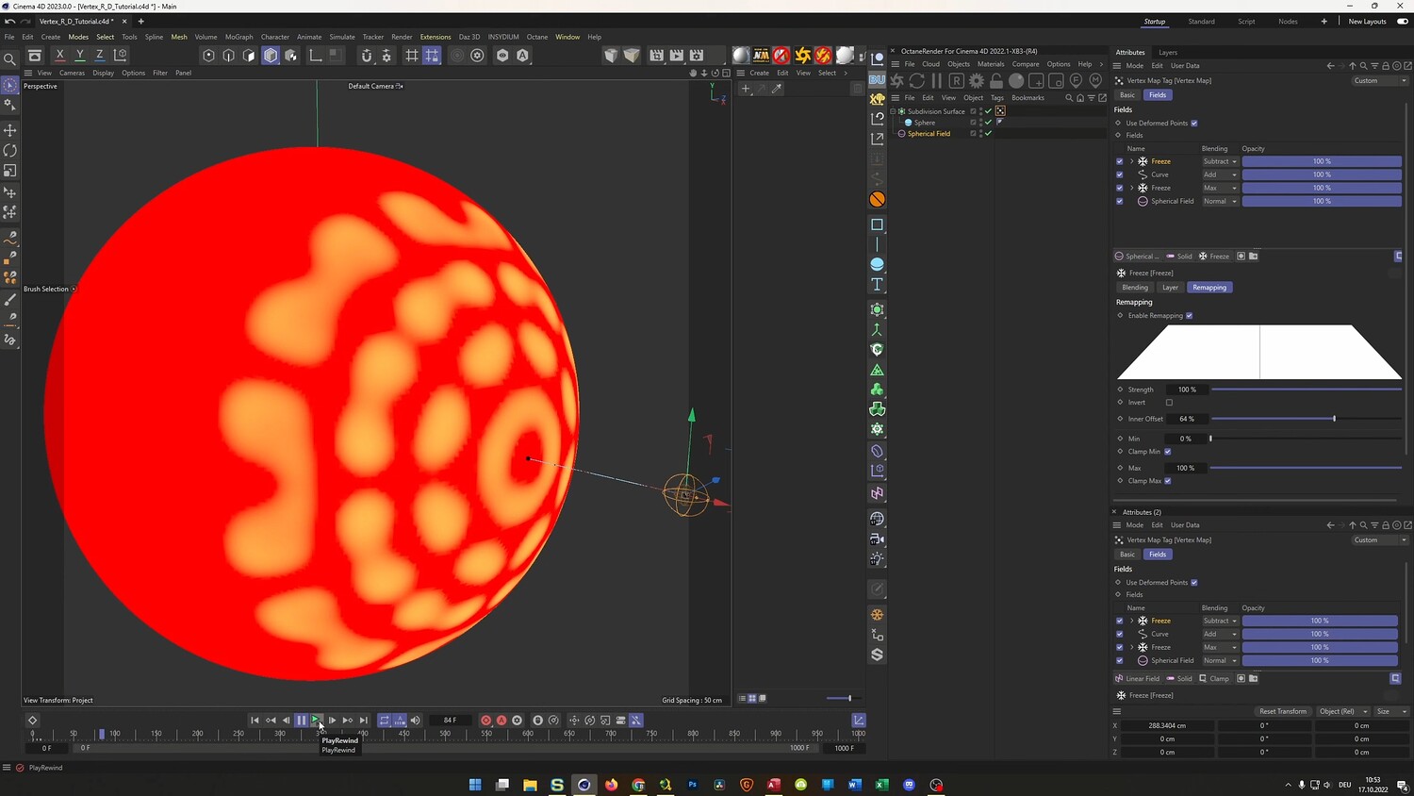
Task: Uncheck Enable Remapping
Action: [1189, 316]
